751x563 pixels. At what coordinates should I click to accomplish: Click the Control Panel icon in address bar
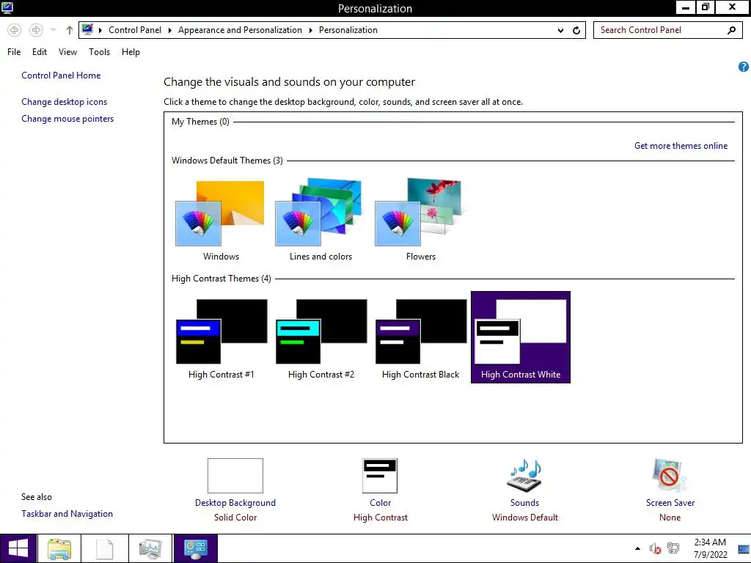tap(87, 29)
